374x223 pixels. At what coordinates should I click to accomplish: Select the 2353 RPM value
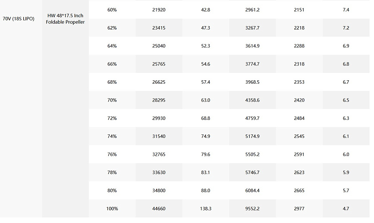pos(299,82)
